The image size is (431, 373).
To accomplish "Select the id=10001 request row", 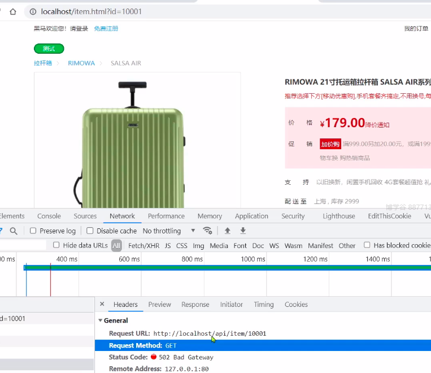I will coord(47,319).
